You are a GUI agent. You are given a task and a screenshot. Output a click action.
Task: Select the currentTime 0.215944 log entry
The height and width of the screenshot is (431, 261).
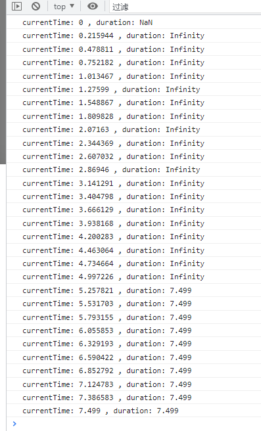pos(133,35)
